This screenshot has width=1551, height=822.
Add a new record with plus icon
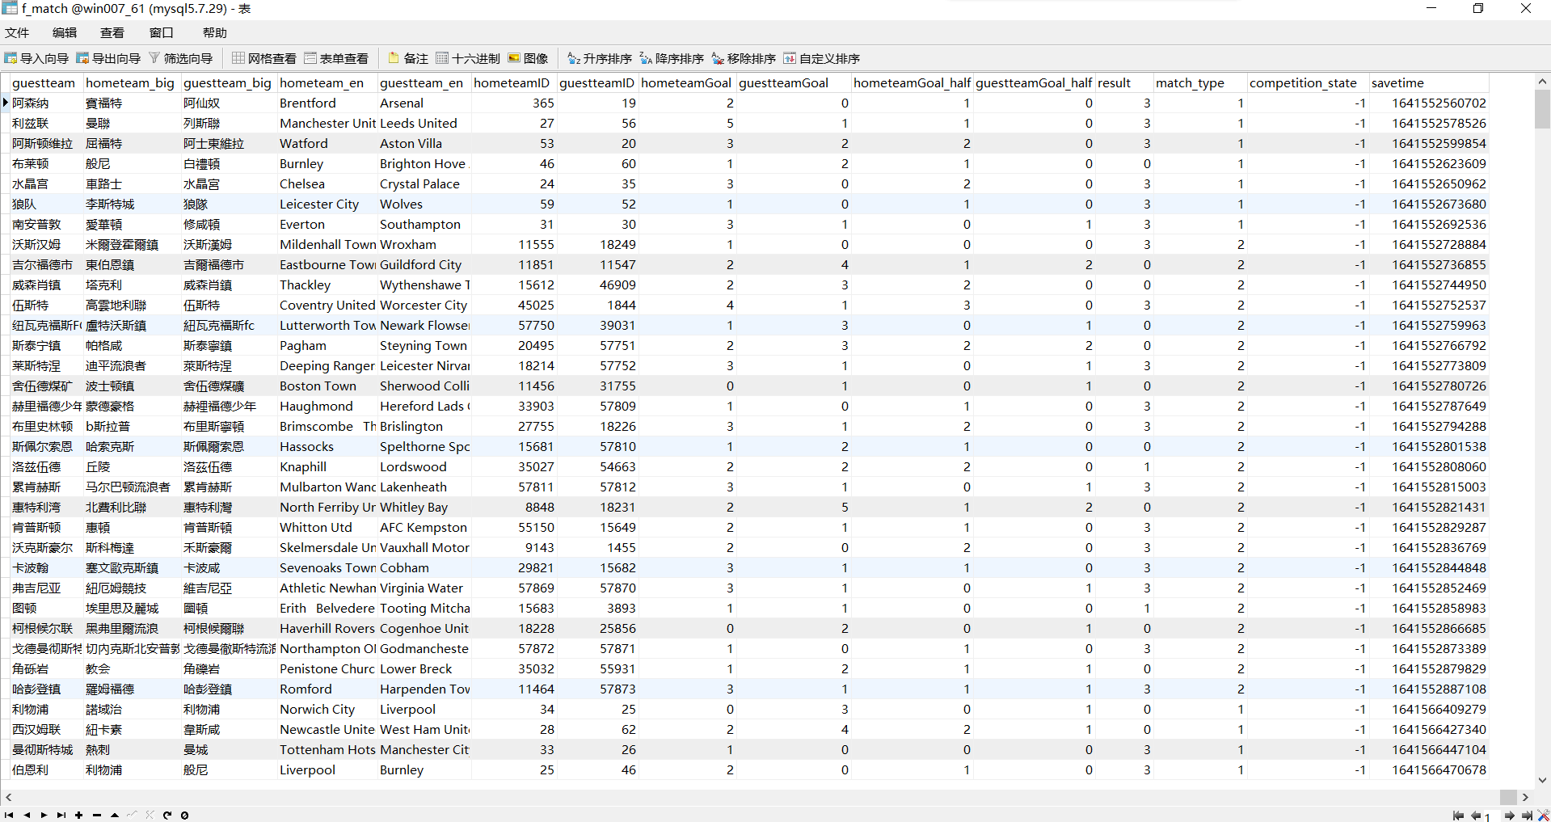78,815
